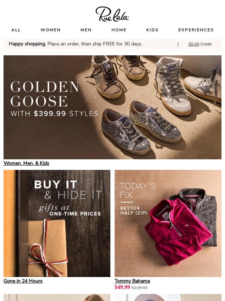This screenshot has width=225, height=301.
Task: Click the Tommy Bahama link
Action: [132, 281]
